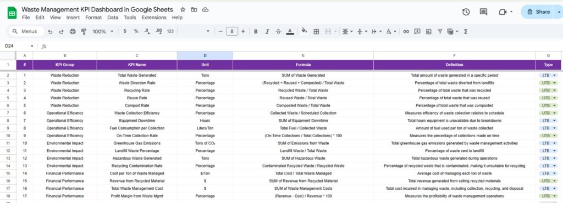Toggle bold formatting
The width and height of the screenshot is (563, 203).
click(256, 31)
